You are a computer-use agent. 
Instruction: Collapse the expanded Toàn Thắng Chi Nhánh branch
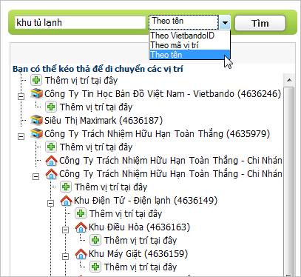pyautogui.click(x=36, y=176)
